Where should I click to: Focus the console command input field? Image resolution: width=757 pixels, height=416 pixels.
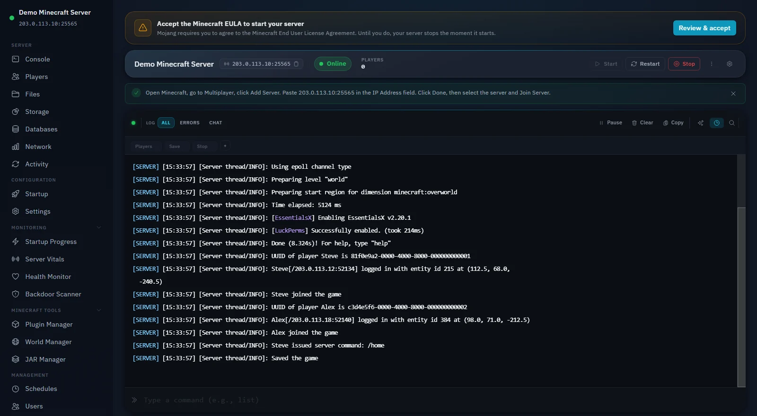coord(440,400)
